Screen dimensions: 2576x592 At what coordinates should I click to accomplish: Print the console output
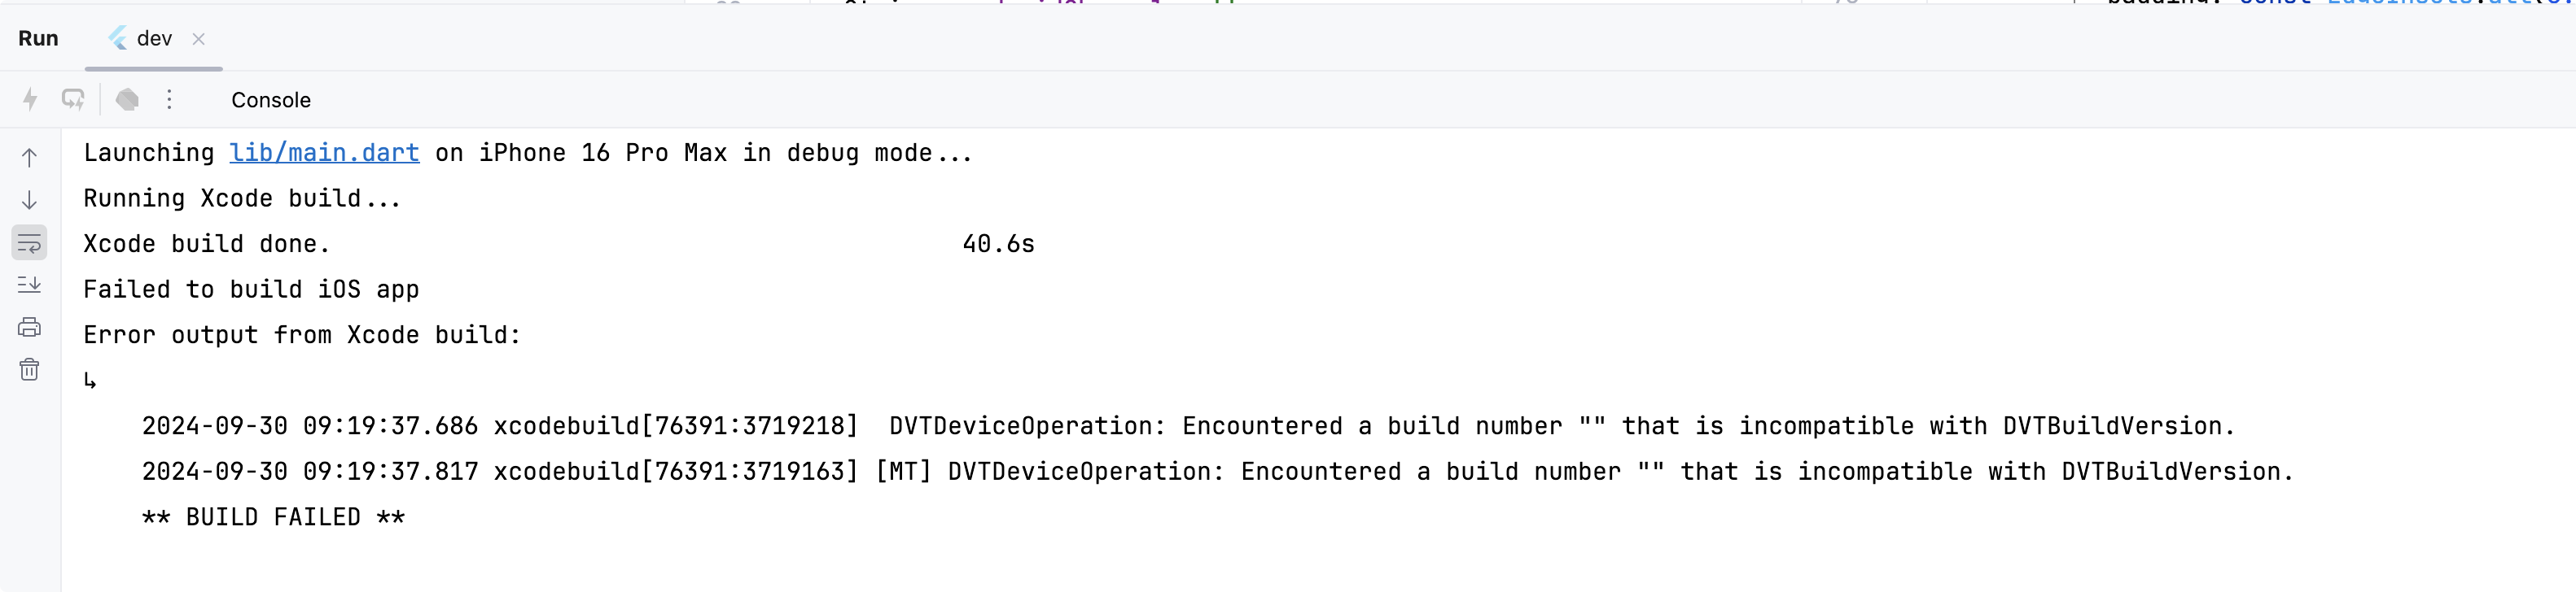[30, 328]
